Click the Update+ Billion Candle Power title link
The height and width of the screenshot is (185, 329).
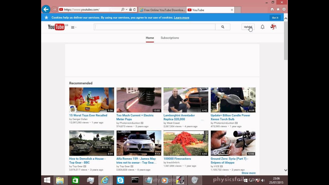click(x=230, y=117)
